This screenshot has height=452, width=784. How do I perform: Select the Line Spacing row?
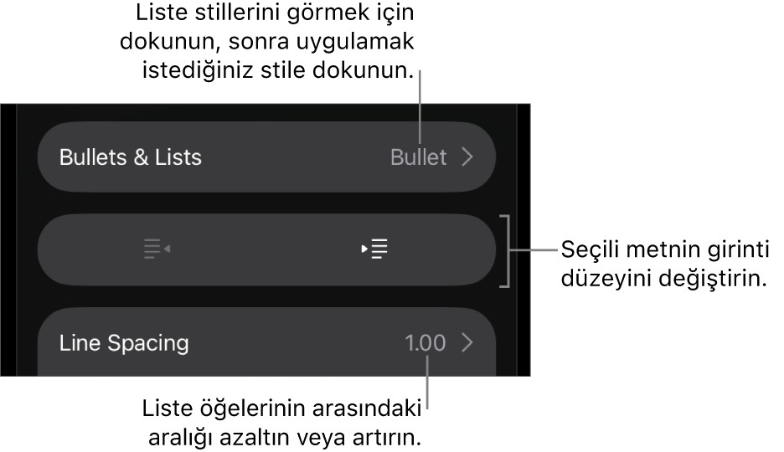click(266, 343)
